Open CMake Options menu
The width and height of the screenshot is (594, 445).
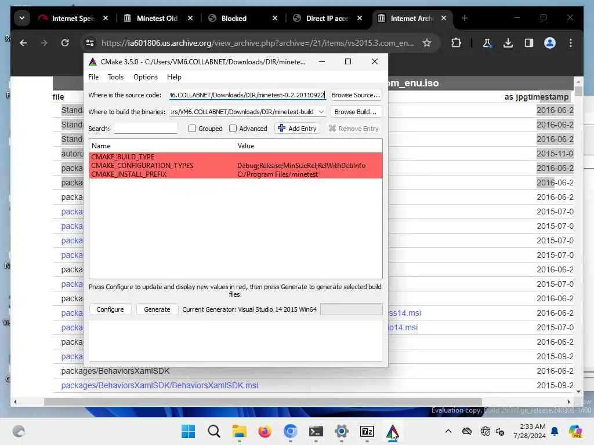pos(146,77)
